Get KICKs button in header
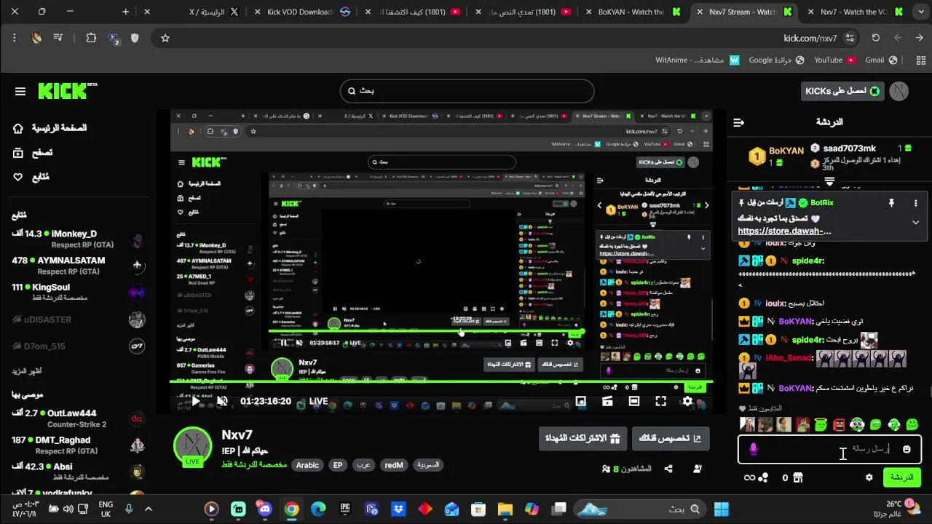Image resolution: width=932 pixels, height=524 pixels. point(842,91)
